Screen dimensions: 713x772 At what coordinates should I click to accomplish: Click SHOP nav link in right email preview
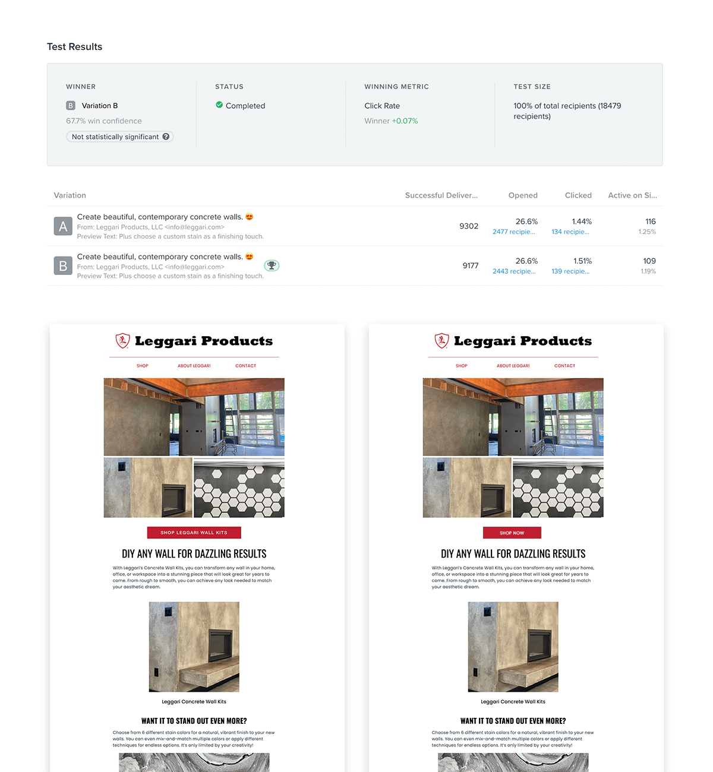tap(462, 366)
